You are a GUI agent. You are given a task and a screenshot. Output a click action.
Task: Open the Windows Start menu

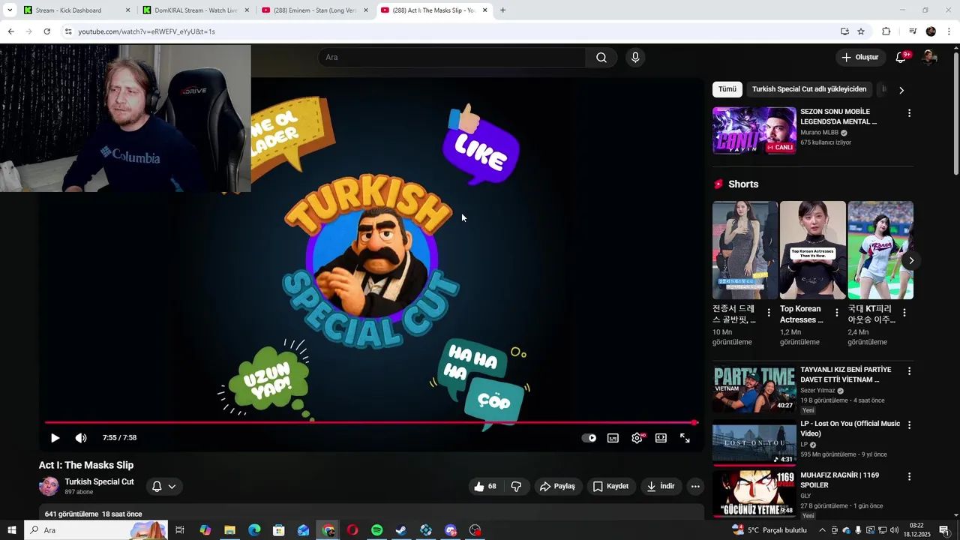click(11, 530)
